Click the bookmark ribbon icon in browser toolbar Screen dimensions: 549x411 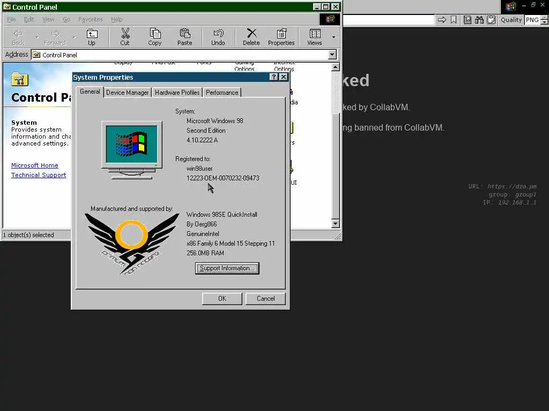(454, 20)
